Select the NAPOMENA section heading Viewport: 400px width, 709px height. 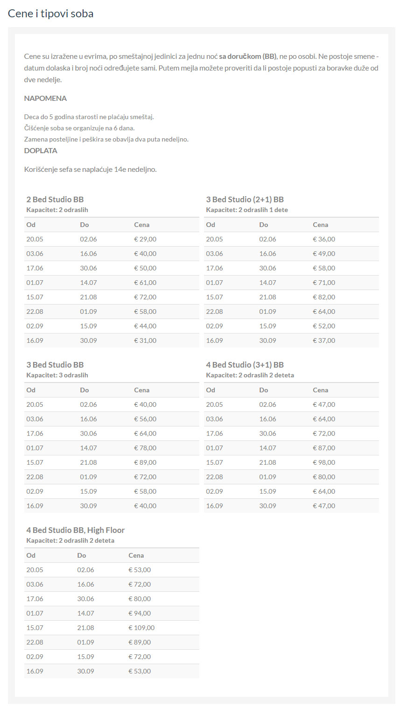point(45,98)
